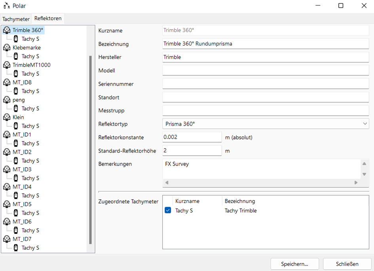Click the TrimbleMT1000 reflector icon

(x=7, y=65)
